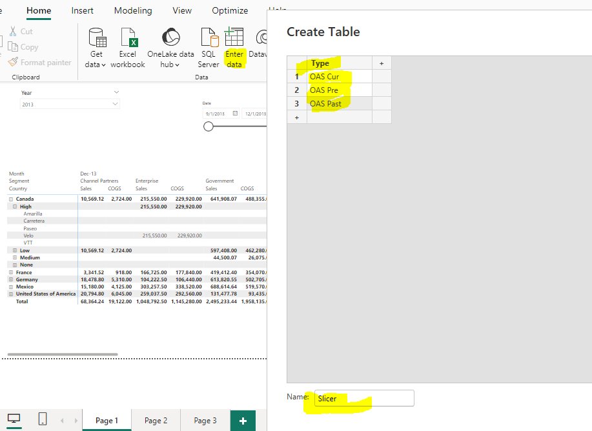Switch to Page 3 tab
Viewport: 592px width, 431px height.
[x=205, y=421]
